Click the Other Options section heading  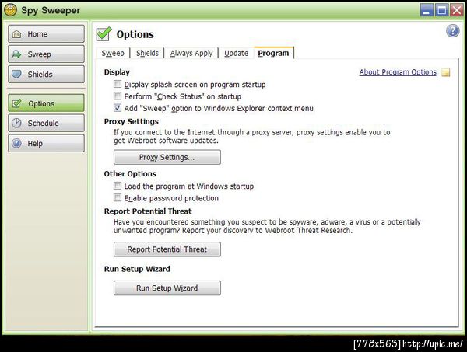click(x=130, y=173)
